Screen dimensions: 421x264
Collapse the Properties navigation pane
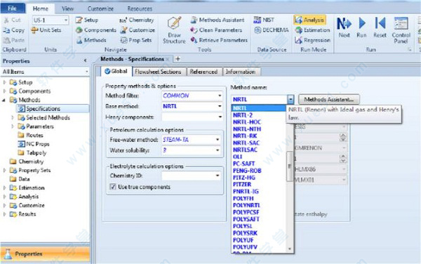pyautogui.click(x=85, y=61)
